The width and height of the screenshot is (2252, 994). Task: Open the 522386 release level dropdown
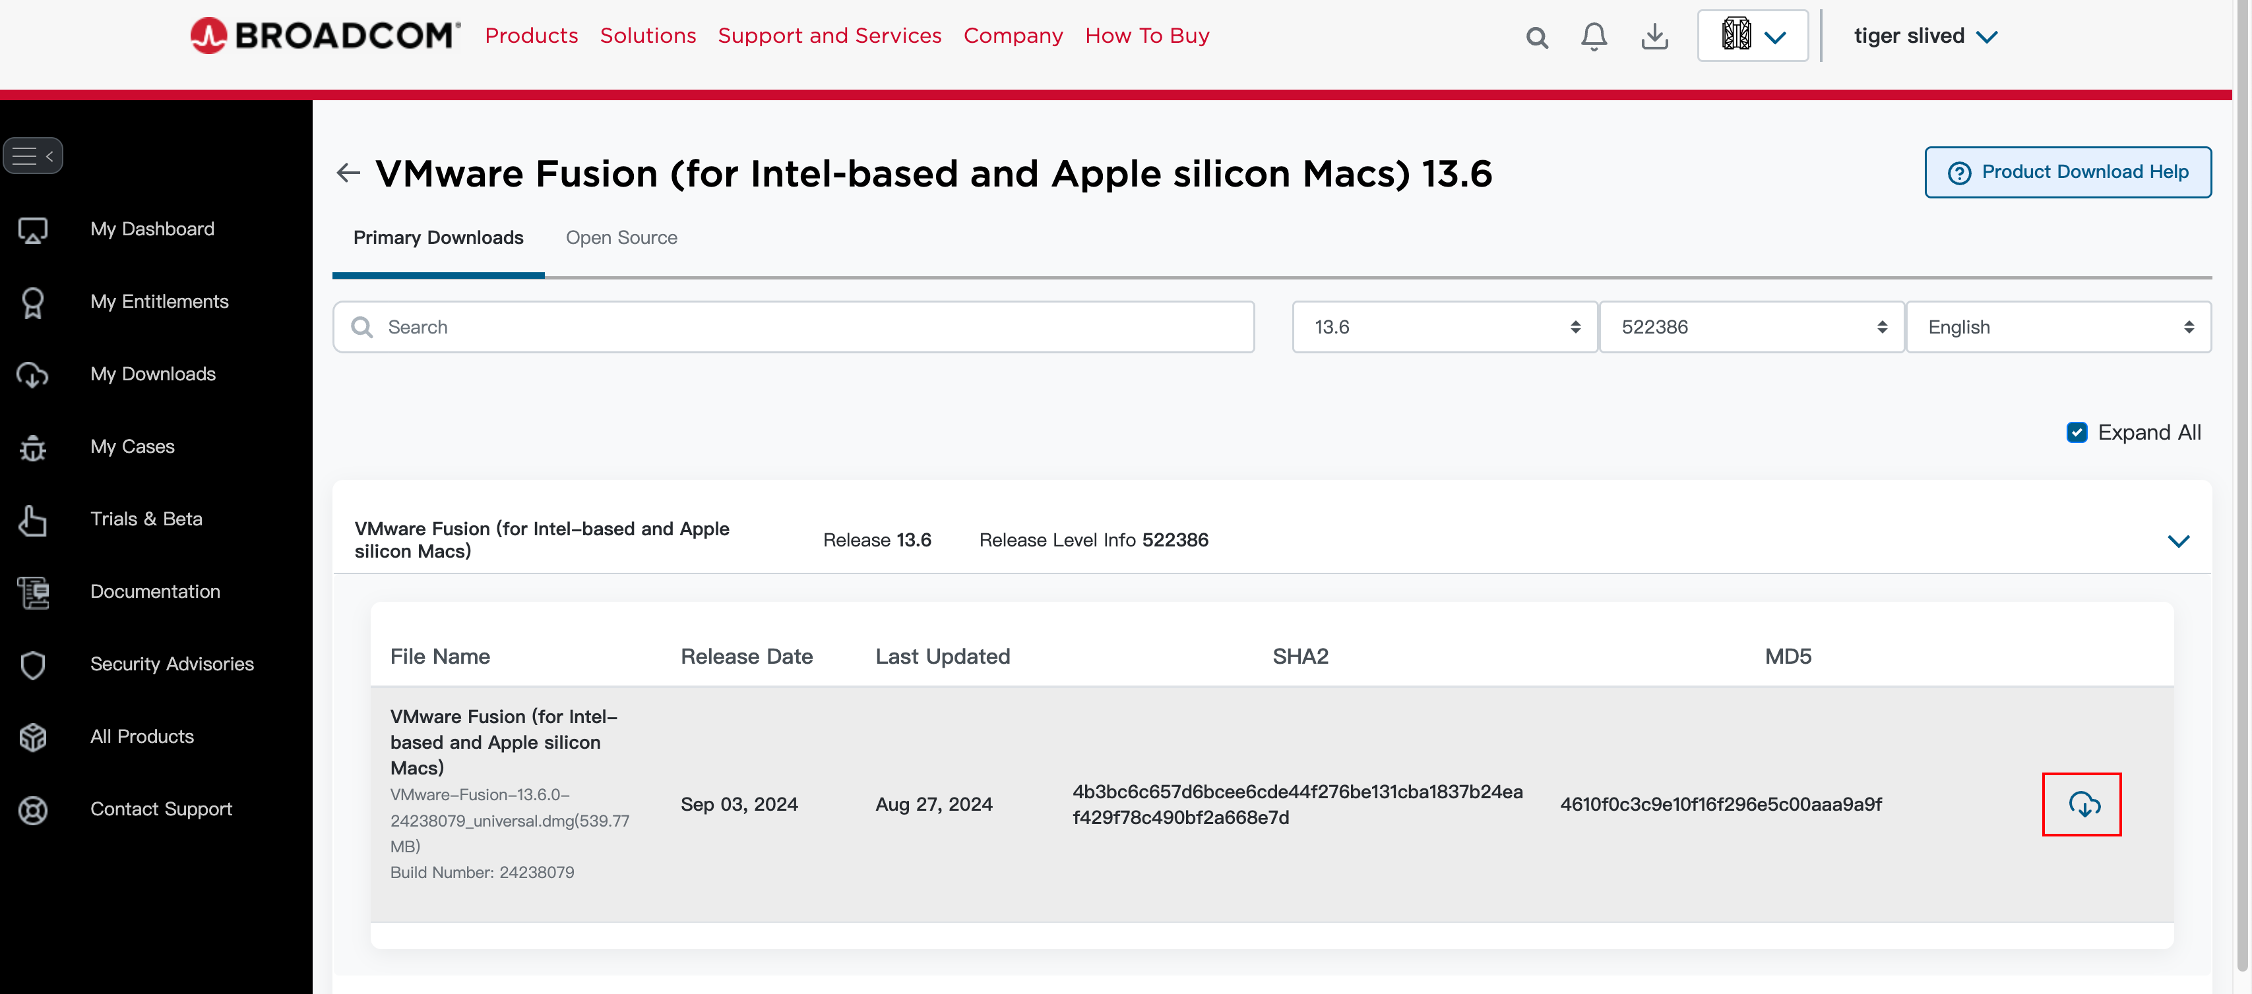(1751, 327)
